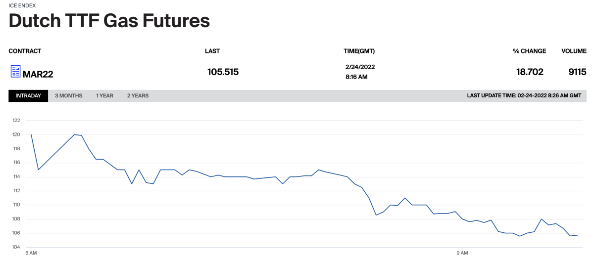The image size is (594, 260).
Task: Show the 2 YEARS chart range
Action: point(138,96)
